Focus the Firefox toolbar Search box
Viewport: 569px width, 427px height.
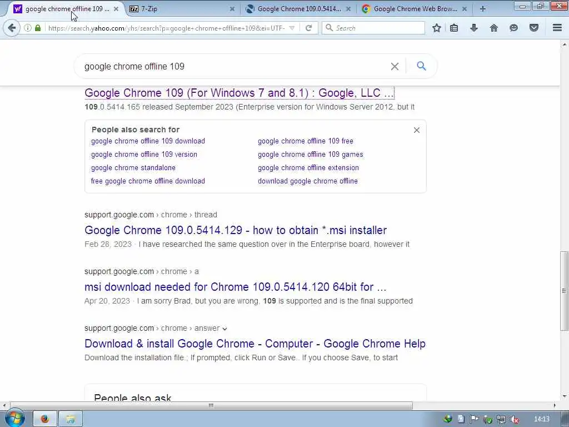373,28
